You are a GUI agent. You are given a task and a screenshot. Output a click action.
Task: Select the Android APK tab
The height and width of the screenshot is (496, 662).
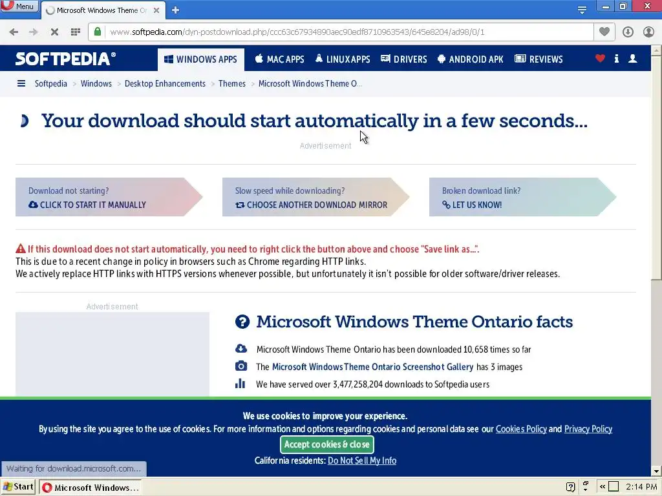471,59
